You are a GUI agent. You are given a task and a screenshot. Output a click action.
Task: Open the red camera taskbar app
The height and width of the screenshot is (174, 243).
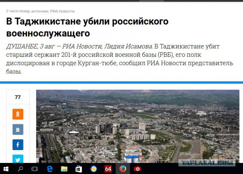coord(137,169)
